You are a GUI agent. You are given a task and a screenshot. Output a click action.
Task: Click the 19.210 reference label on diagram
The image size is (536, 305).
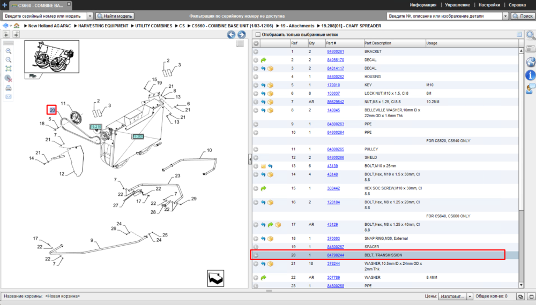pyautogui.click(x=96, y=127)
